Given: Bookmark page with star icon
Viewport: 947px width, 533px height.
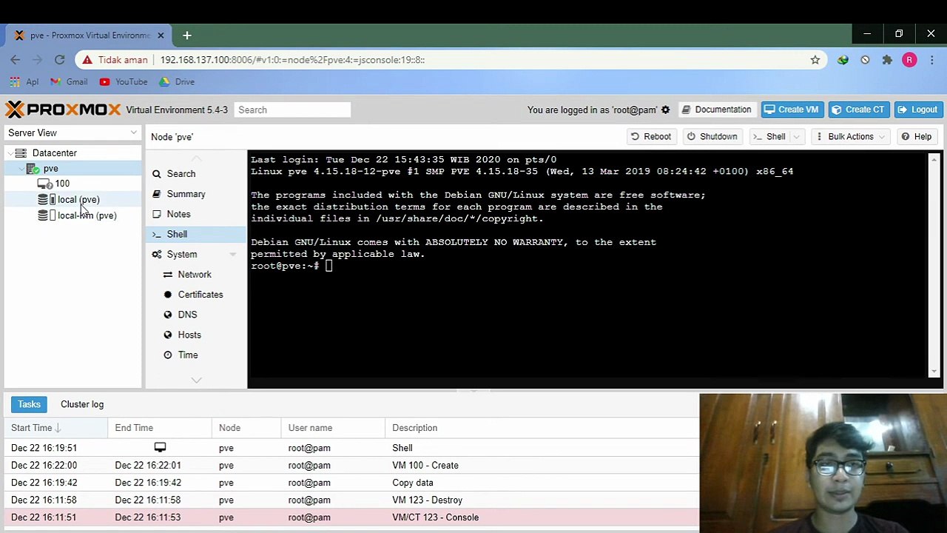Looking at the screenshot, I should tap(815, 60).
